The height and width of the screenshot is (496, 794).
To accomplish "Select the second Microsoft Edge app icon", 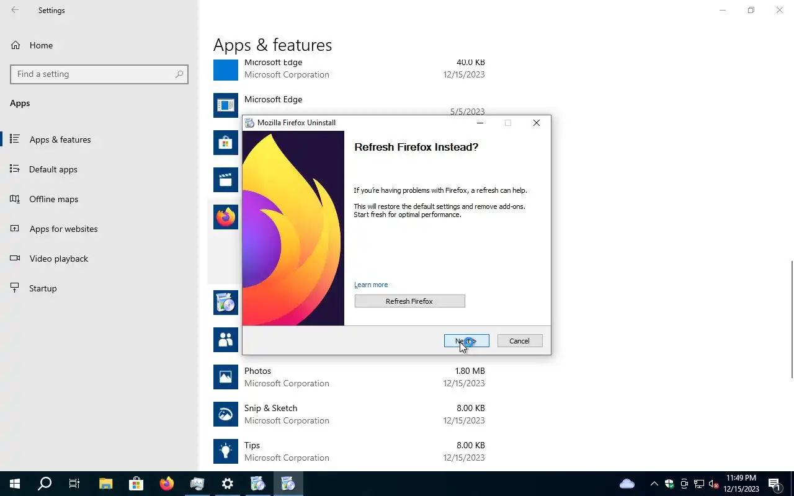I will tap(226, 105).
